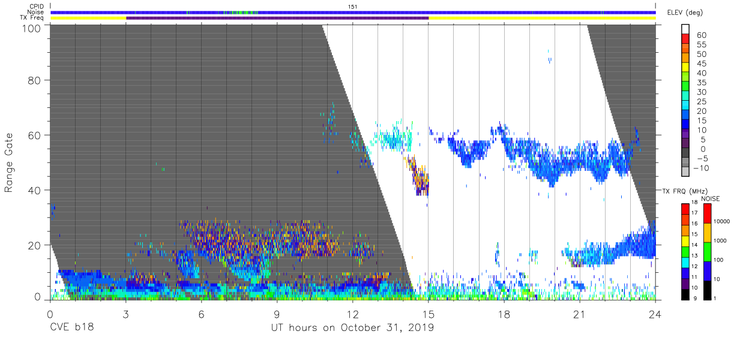Viewport: 737px width, 340px height.
Task: Click the 1000 label on the NOISE scale
Action: [x=721, y=240]
